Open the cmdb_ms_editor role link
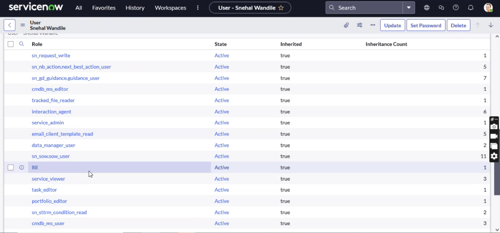The width and height of the screenshot is (500, 233). pos(50,89)
